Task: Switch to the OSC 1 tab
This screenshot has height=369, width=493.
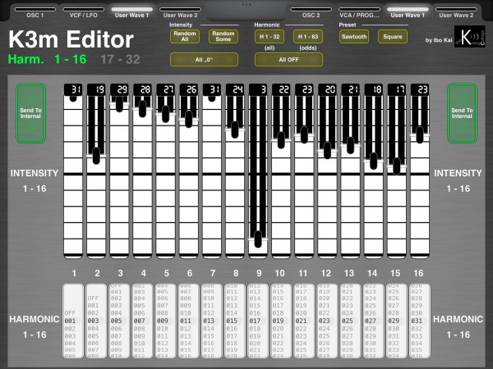Action: click(x=35, y=13)
